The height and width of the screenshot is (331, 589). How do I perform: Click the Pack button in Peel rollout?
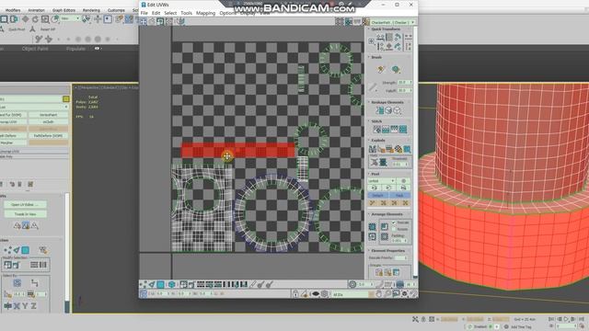coord(399,196)
